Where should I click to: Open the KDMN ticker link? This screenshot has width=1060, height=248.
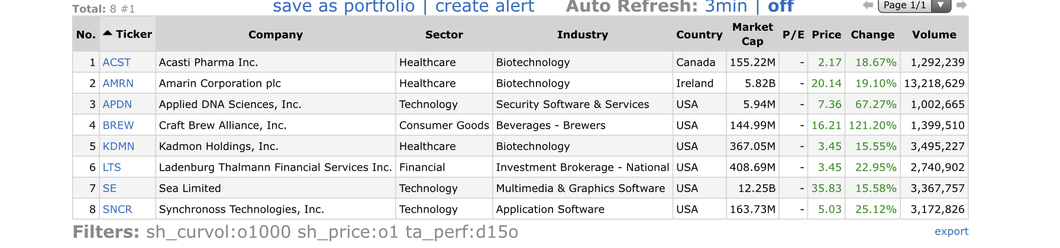point(118,146)
